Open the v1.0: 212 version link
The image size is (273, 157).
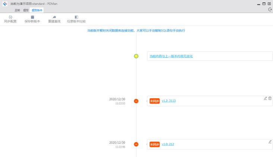(x=168, y=144)
